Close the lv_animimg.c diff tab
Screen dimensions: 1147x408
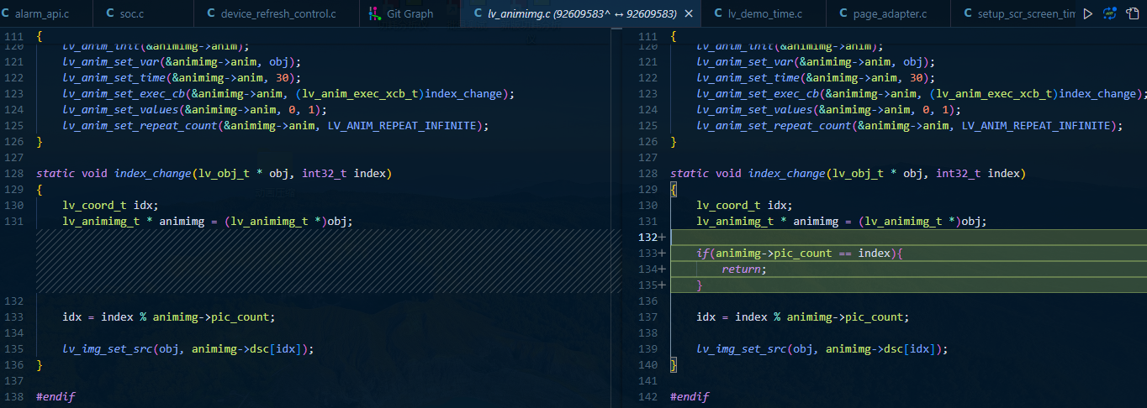(x=689, y=13)
